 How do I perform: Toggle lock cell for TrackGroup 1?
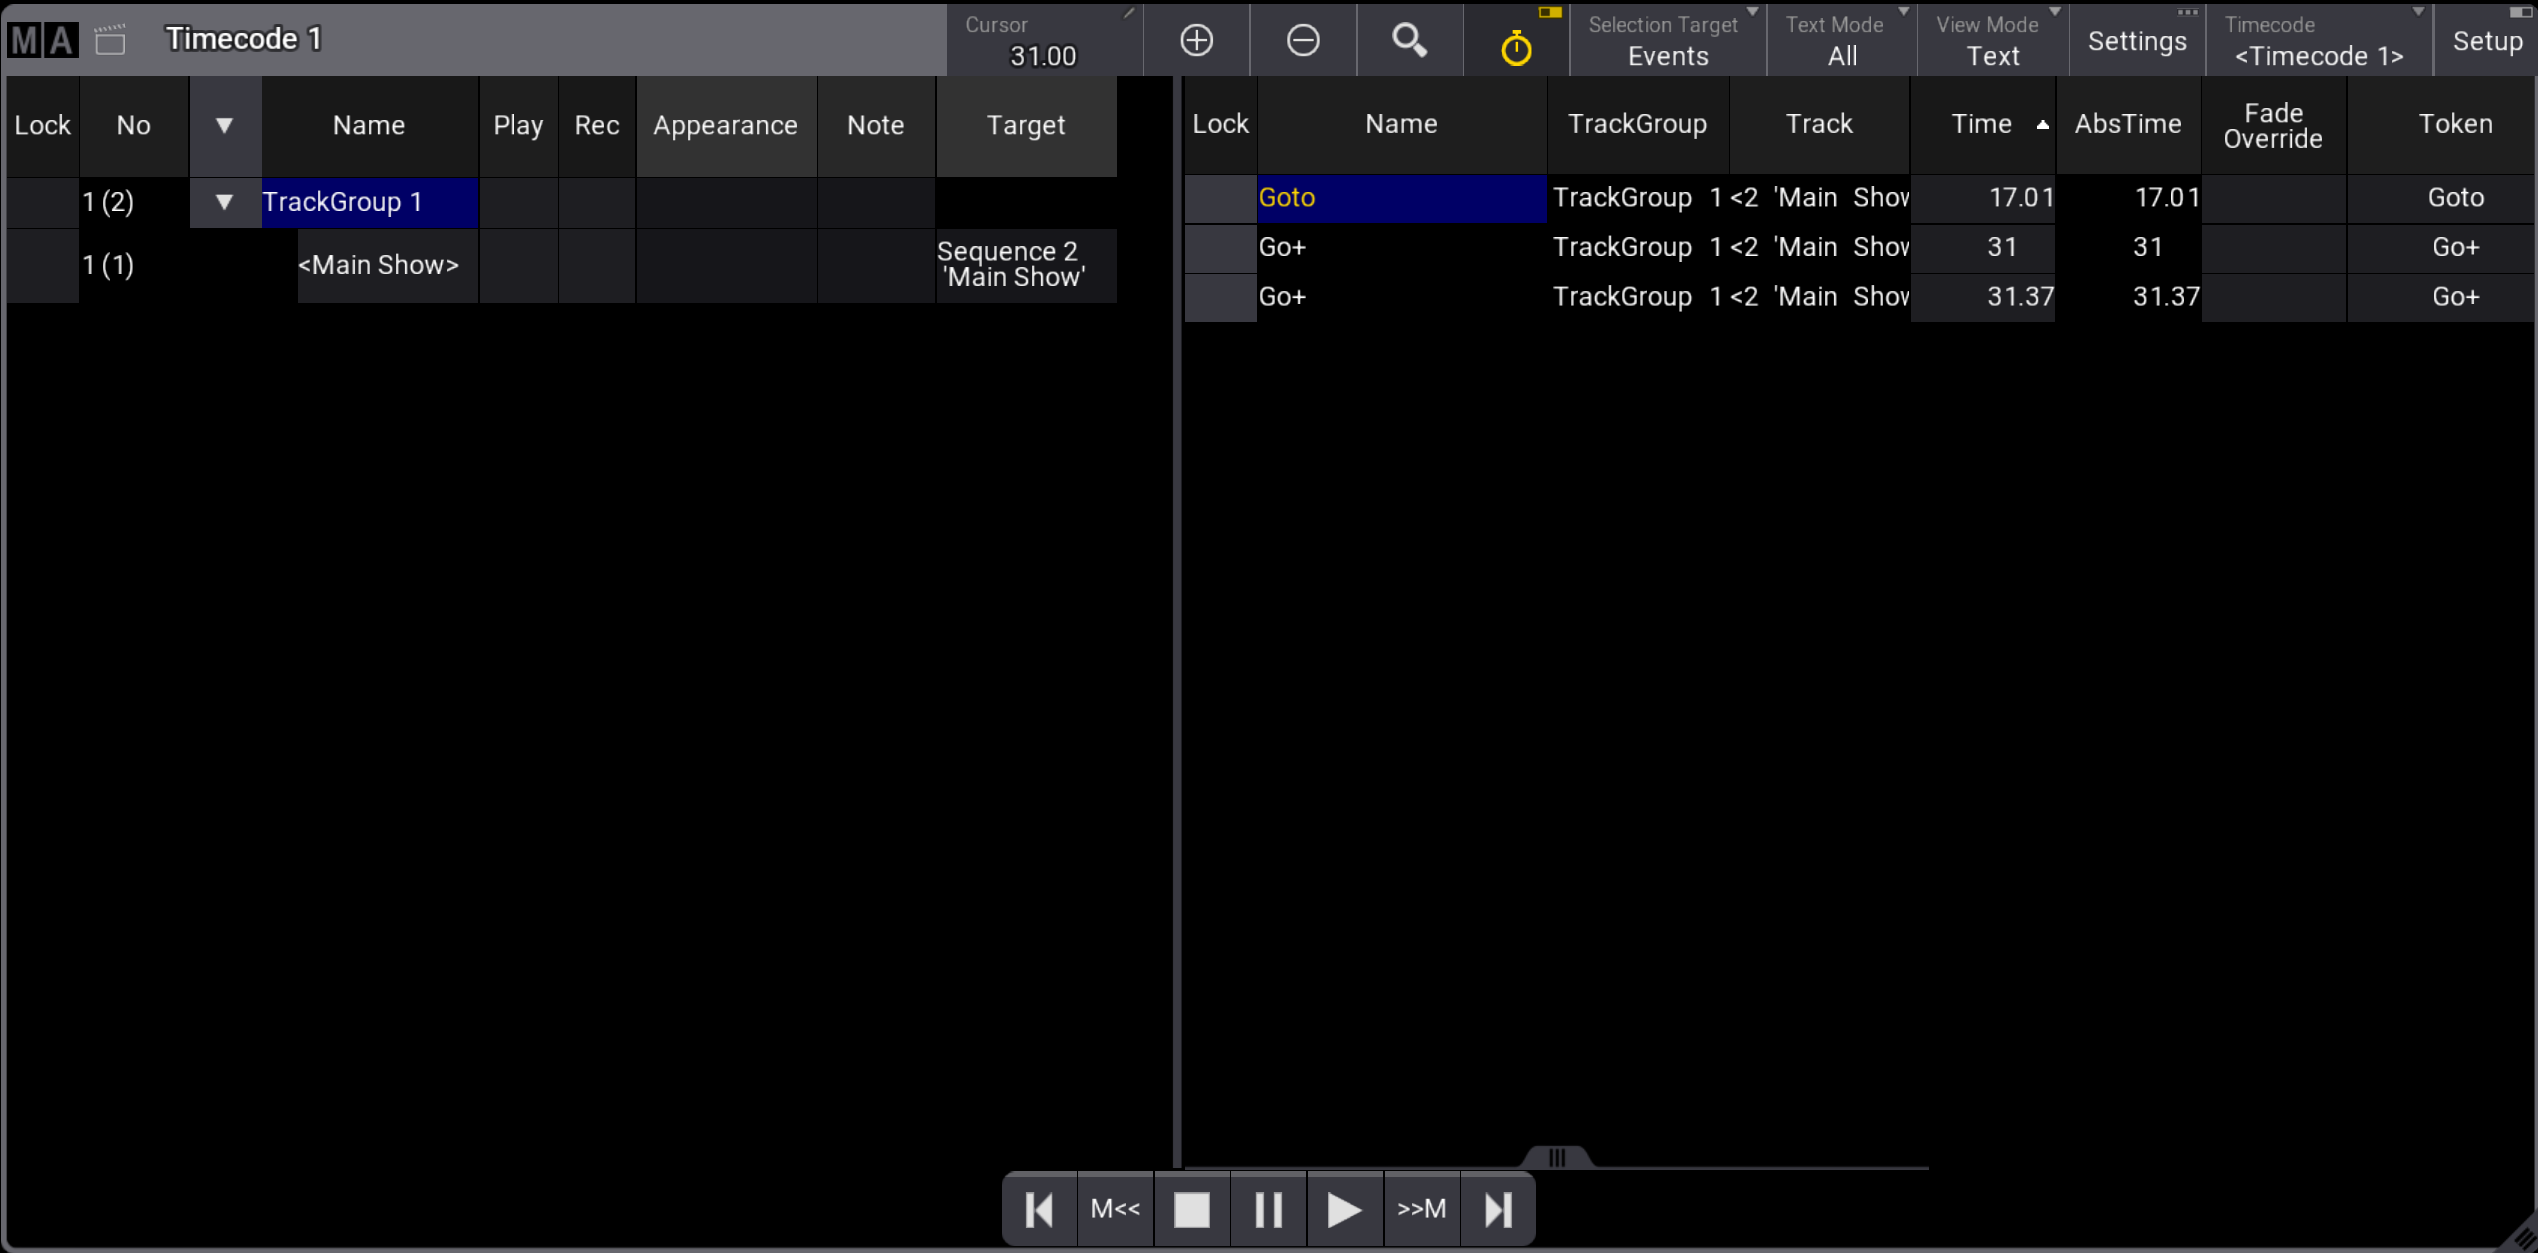click(43, 202)
